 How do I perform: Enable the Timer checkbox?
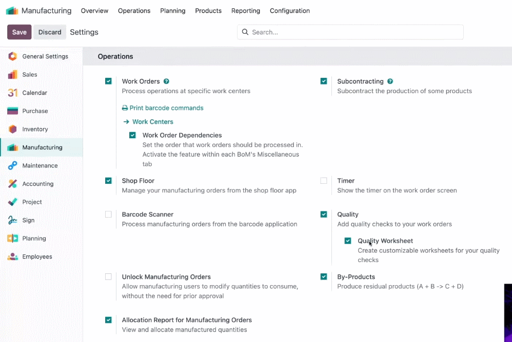click(x=324, y=181)
